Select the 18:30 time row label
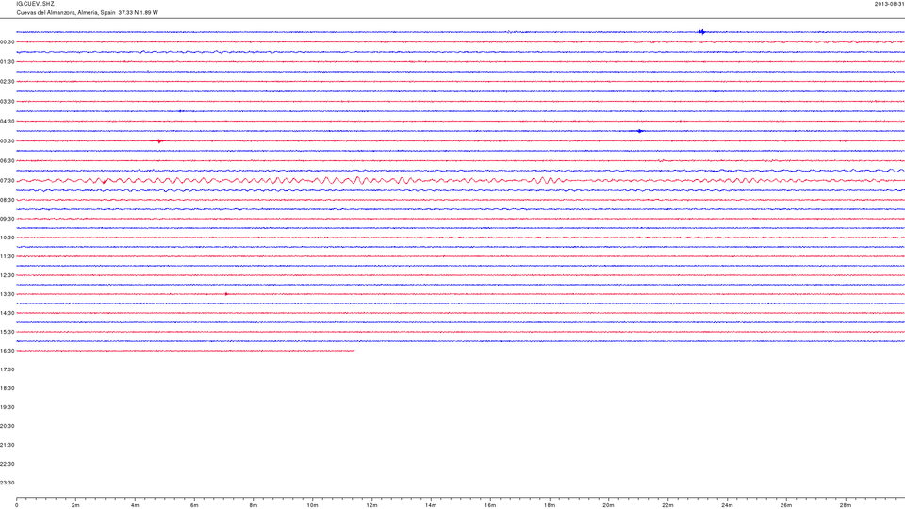905x509 pixels. pyautogui.click(x=7, y=388)
